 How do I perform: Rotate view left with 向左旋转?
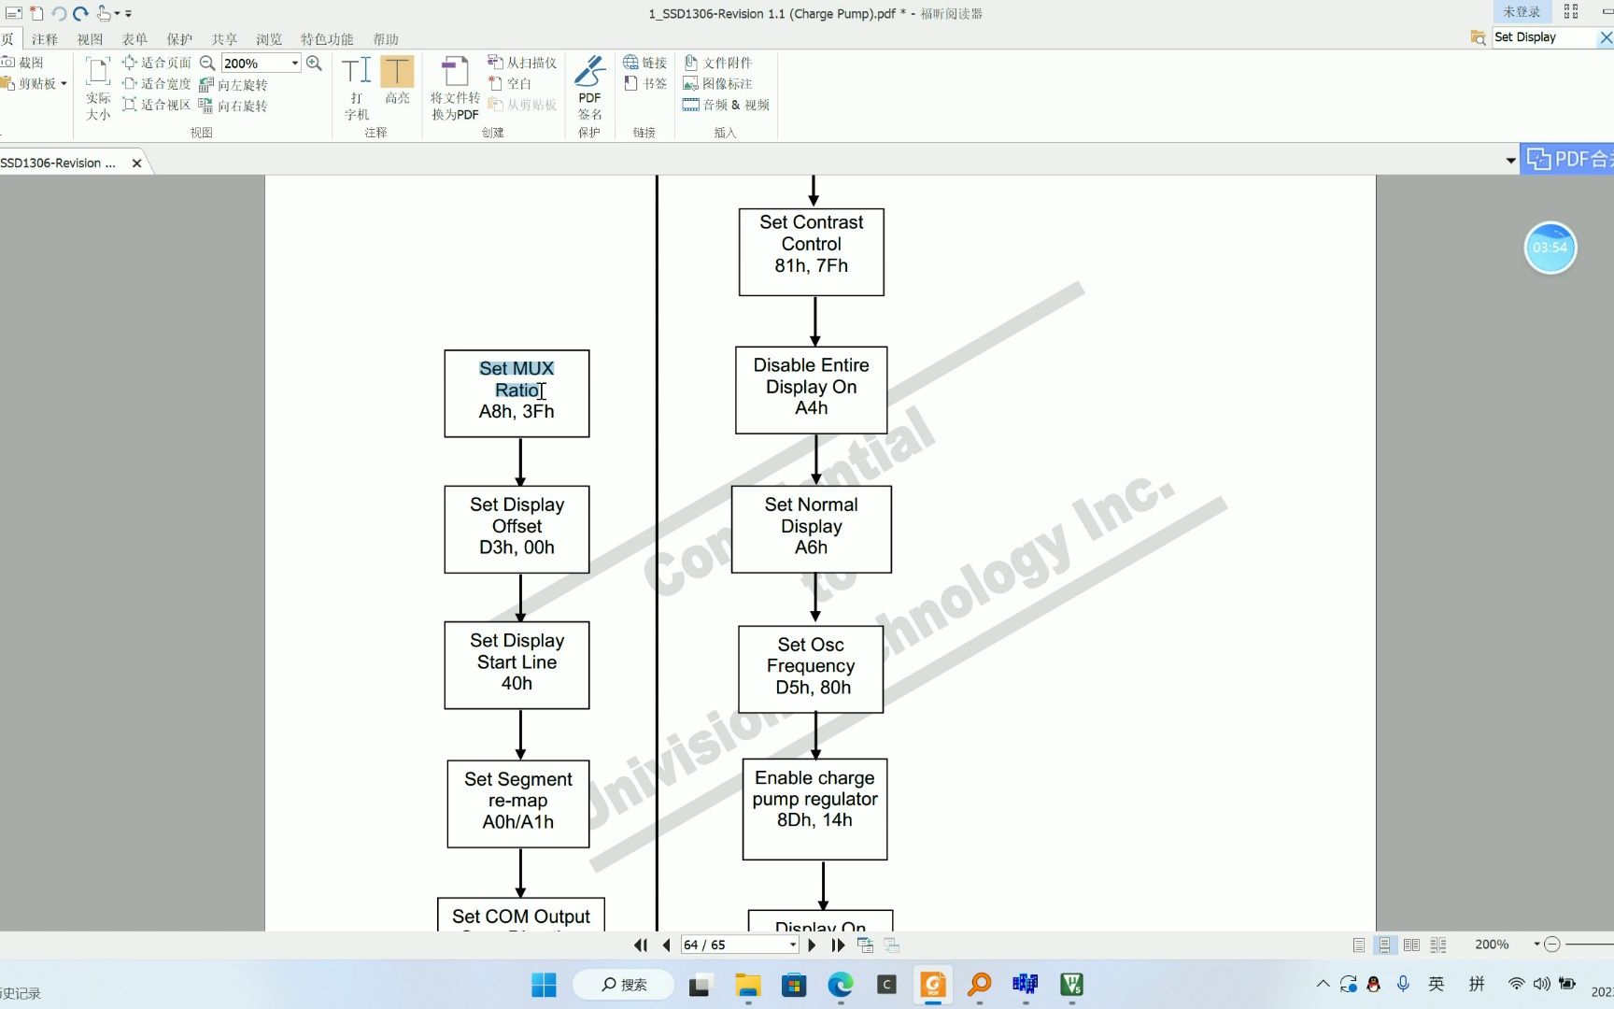[234, 84]
